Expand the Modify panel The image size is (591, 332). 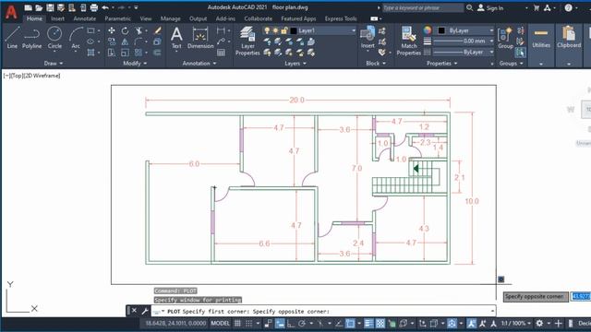pyautogui.click(x=135, y=64)
